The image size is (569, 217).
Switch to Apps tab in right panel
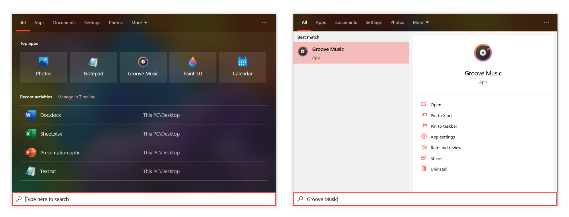pyautogui.click(x=321, y=22)
